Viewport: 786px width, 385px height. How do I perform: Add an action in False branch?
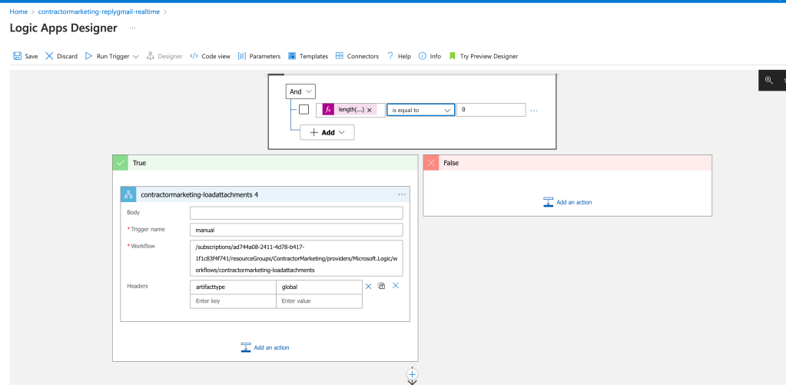[x=568, y=202]
